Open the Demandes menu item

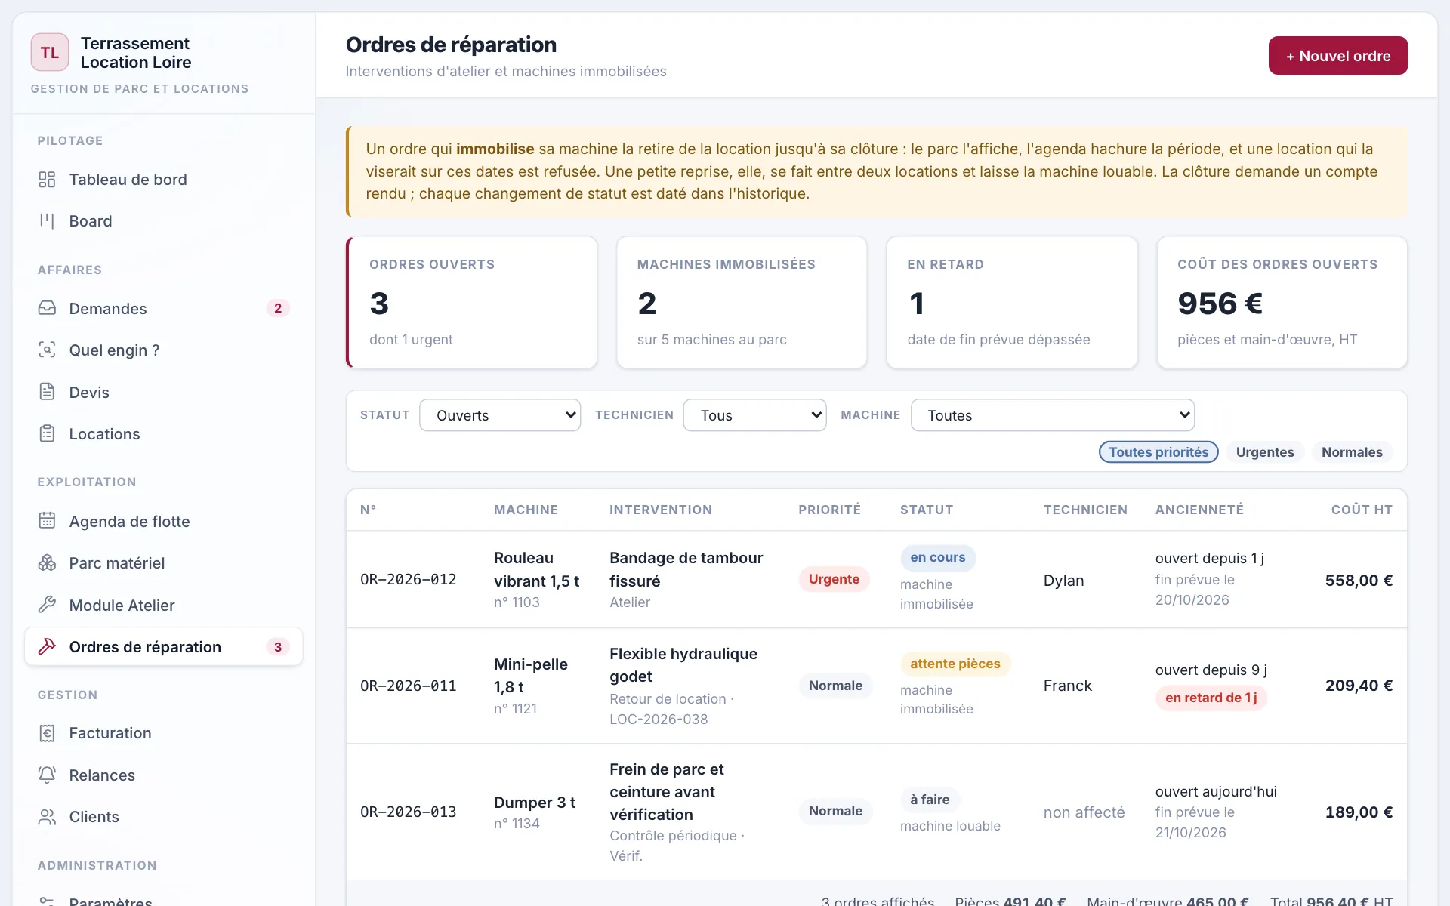(x=164, y=308)
